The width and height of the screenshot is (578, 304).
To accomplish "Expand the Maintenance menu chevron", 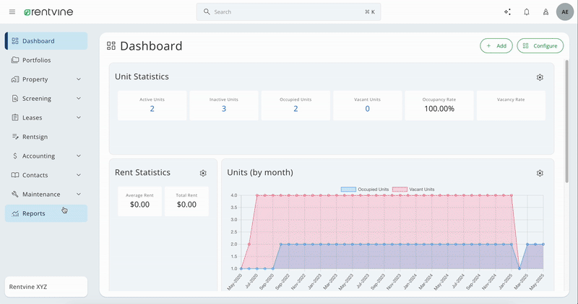I will (79, 194).
